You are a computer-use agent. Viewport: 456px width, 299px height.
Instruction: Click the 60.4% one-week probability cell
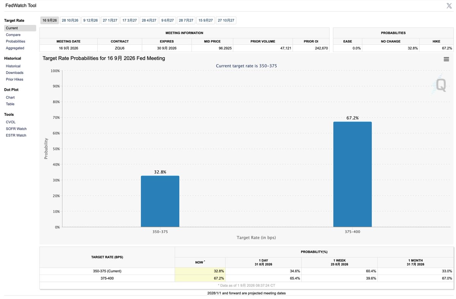pos(339,271)
